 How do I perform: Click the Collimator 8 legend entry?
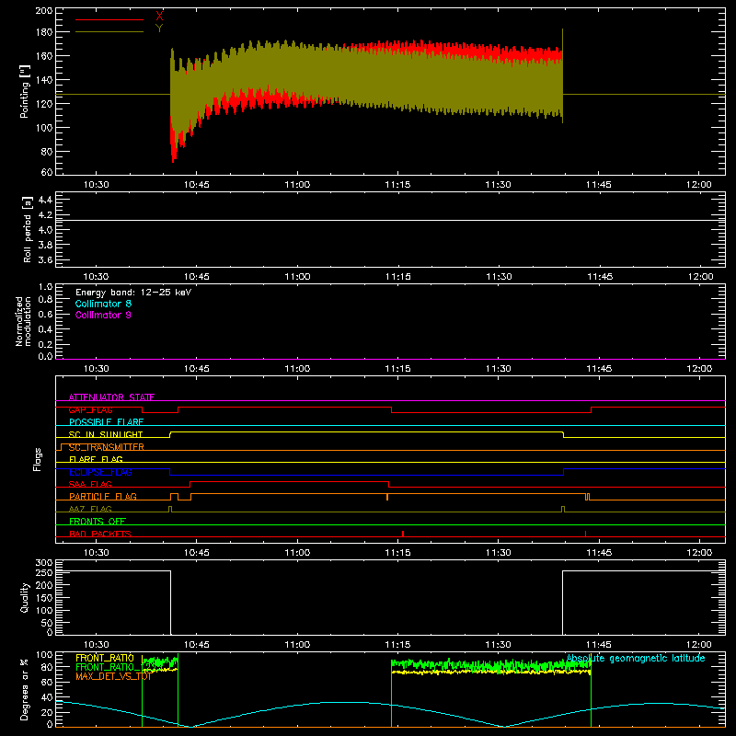coord(103,304)
